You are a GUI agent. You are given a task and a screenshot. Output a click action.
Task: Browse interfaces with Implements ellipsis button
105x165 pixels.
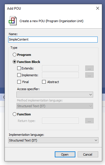(x=89, y=75)
